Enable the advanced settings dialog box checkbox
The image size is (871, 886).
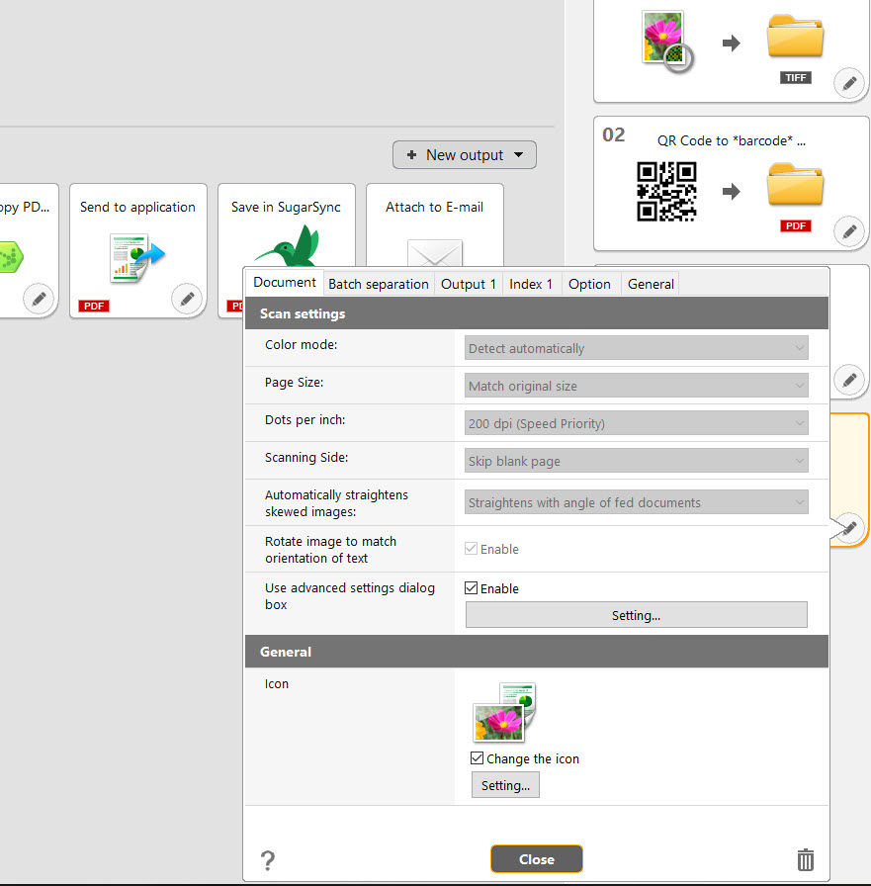pos(472,587)
